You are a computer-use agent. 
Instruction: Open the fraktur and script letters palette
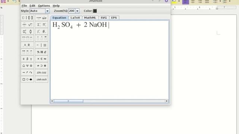pyautogui.click(x=41, y=52)
